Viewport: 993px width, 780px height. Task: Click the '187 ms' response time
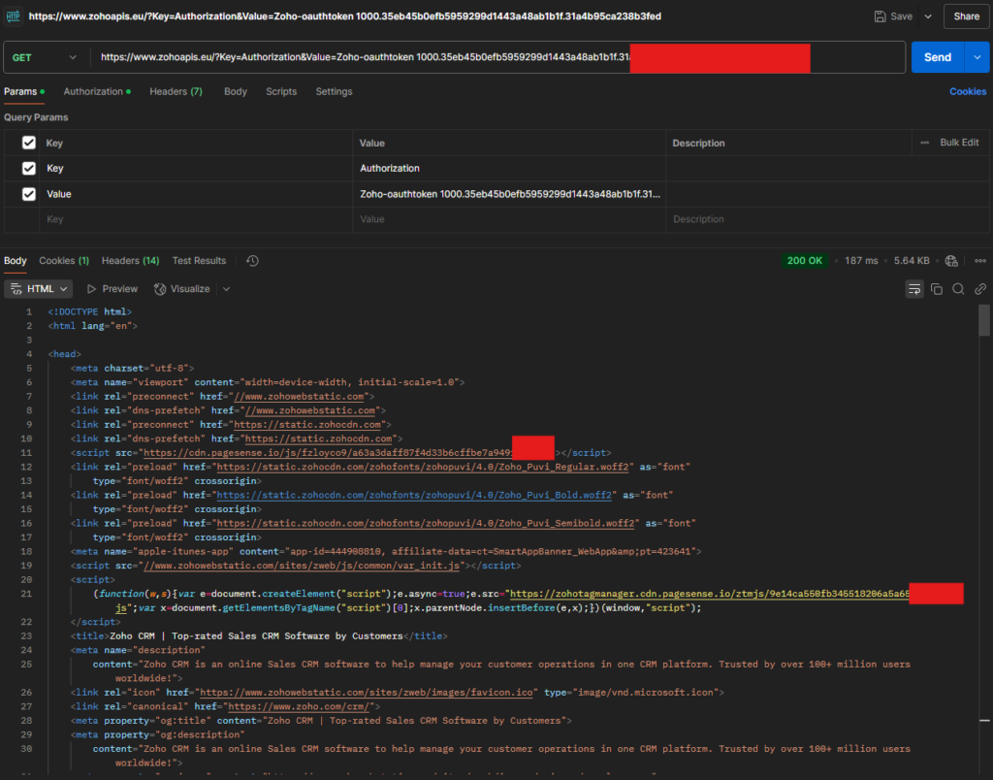click(861, 261)
